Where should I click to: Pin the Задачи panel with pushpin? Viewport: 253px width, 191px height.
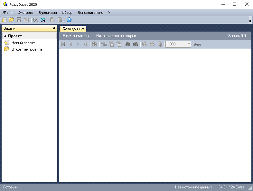(54, 28)
